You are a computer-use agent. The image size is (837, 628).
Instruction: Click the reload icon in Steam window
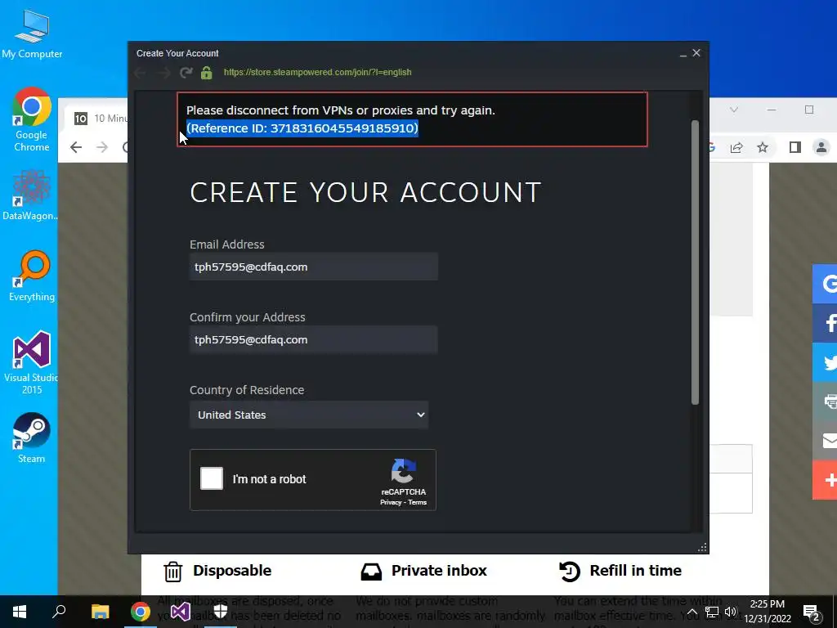186,72
